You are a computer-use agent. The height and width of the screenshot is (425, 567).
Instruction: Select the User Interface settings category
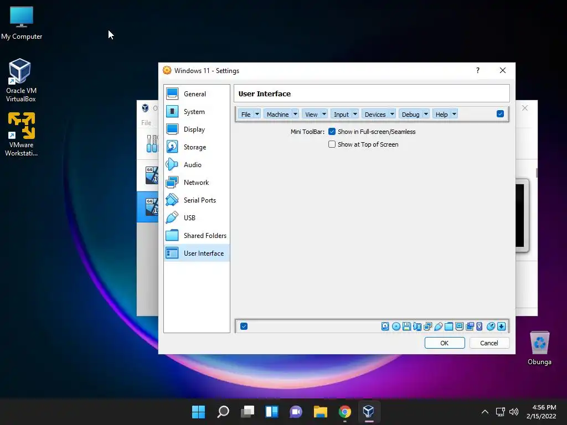pos(197,253)
